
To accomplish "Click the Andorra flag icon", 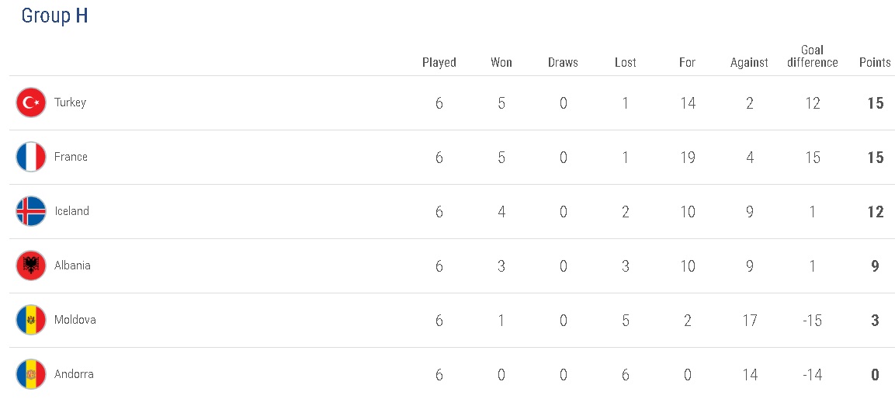I will [31, 374].
